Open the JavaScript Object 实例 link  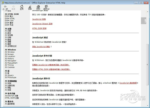click(x=42, y=24)
